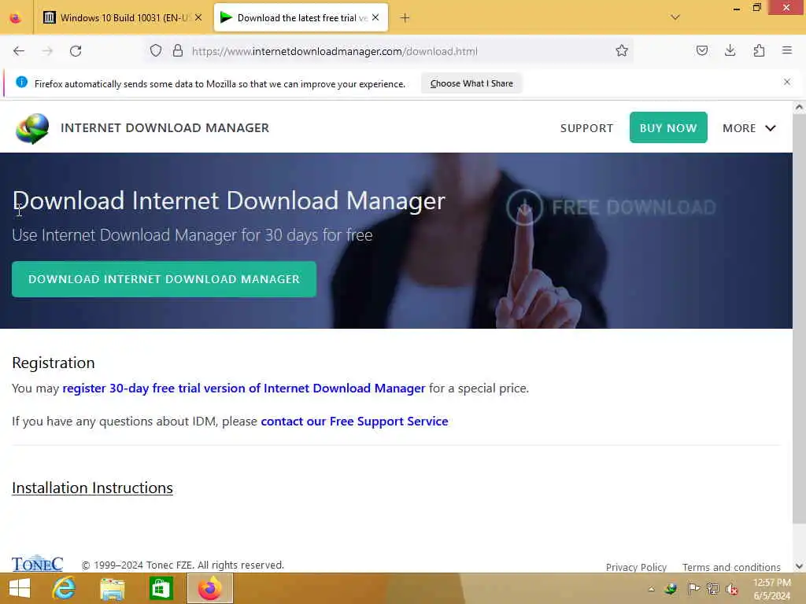This screenshot has width=806, height=604.
Task: Click the network tray icon
Action: [x=712, y=589]
